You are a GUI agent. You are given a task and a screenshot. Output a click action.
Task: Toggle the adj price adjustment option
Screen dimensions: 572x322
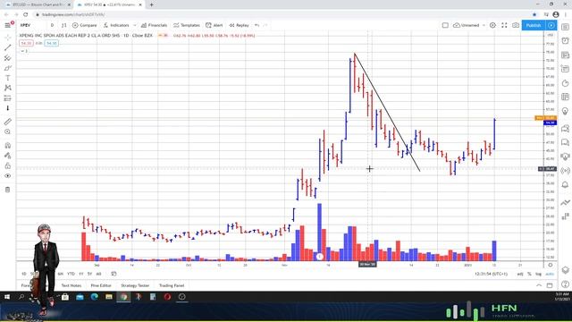pyautogui.click(x=520, y=274)
